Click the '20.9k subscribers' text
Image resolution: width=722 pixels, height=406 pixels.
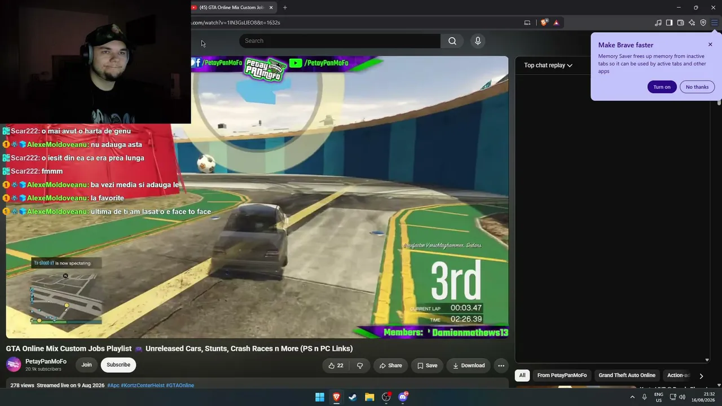click(43, 369)
